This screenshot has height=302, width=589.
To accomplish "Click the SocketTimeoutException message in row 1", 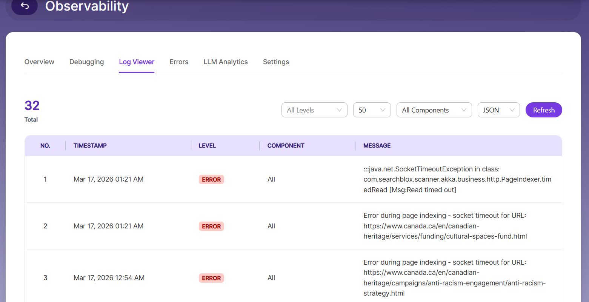I will [457, 179].
